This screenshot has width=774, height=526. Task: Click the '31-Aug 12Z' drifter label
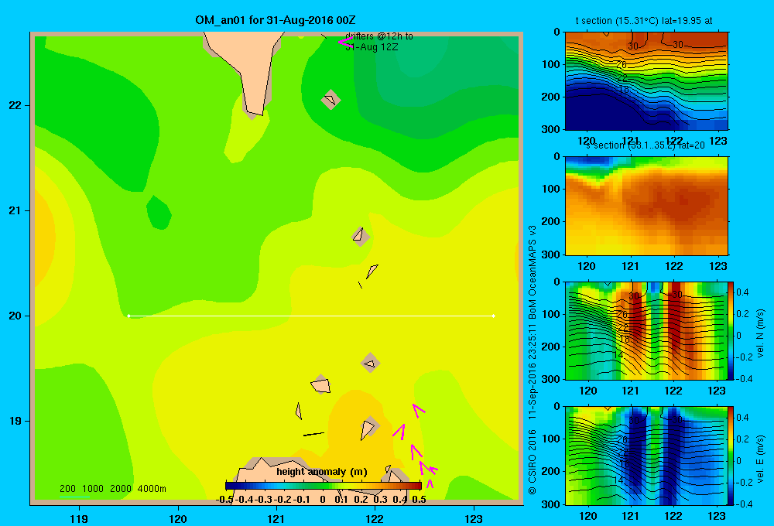pos(372,47)
